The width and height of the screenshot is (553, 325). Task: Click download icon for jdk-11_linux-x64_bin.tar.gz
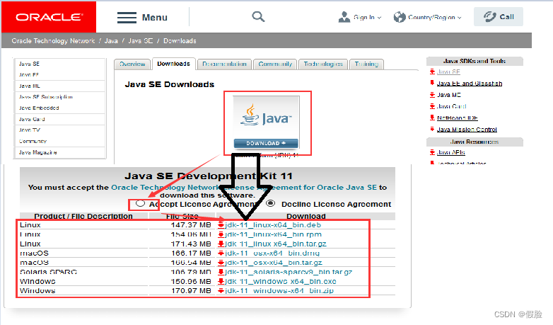pos(221,244)
